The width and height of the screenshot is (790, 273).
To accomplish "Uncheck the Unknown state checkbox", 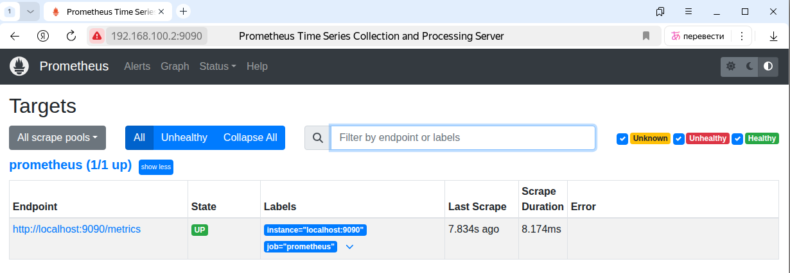I will tap(622, 138).
